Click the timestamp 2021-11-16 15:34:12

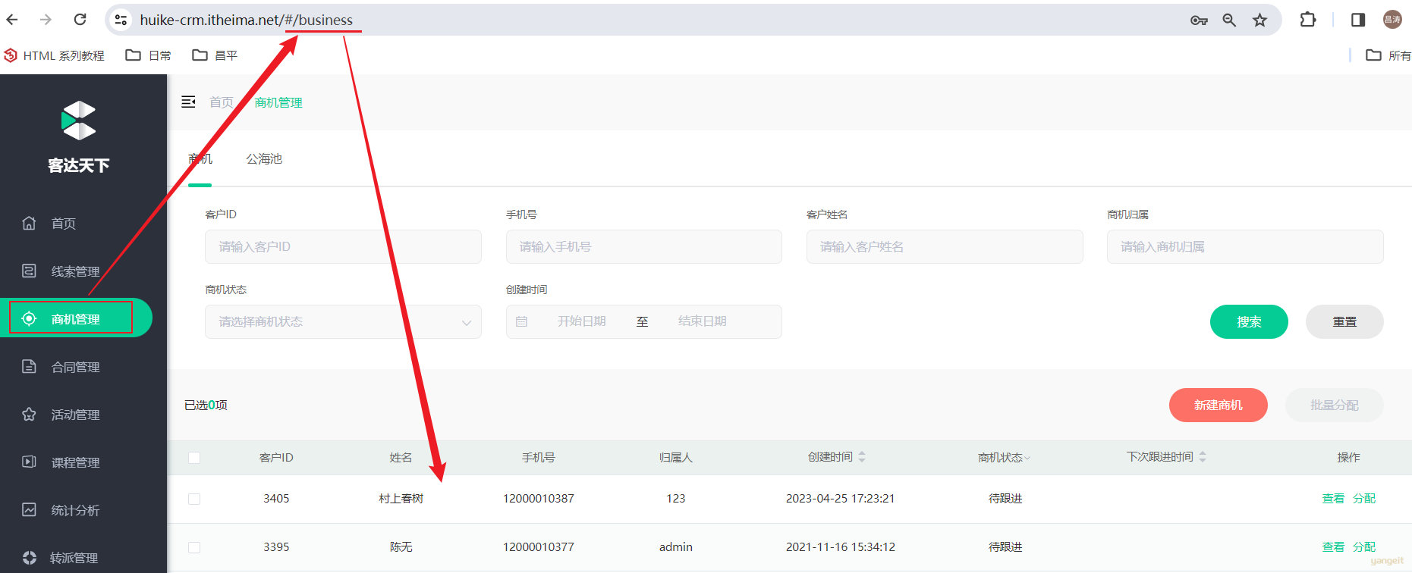[x=841, y=547]
